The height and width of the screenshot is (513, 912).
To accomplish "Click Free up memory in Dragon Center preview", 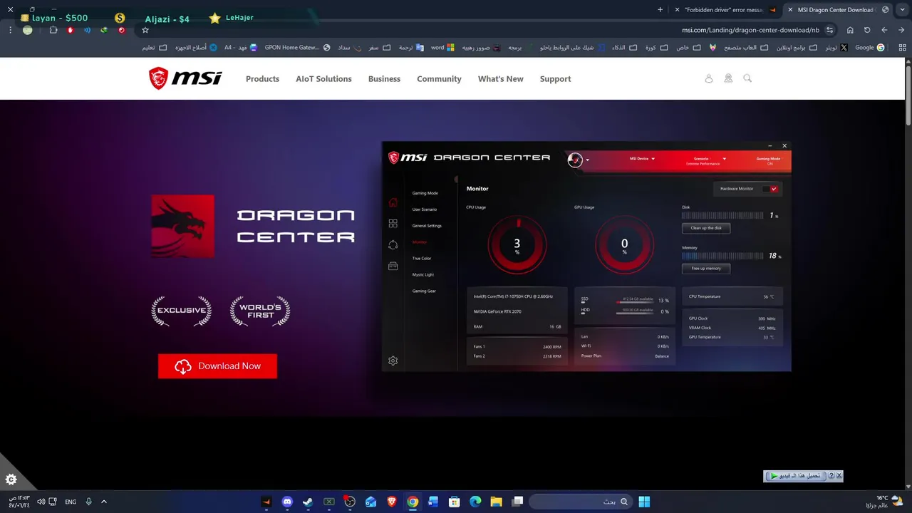I will click(706, 269).
